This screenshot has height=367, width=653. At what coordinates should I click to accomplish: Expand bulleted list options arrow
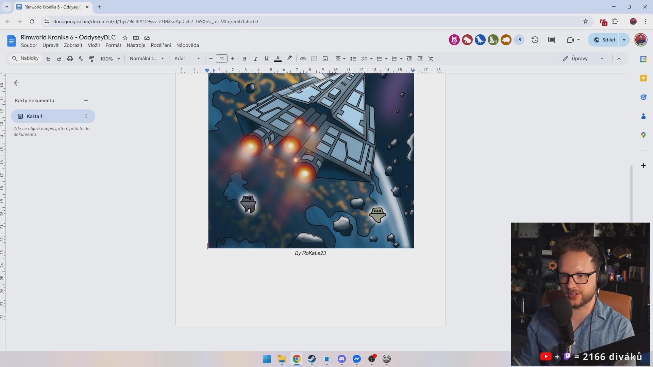point(386,59)
